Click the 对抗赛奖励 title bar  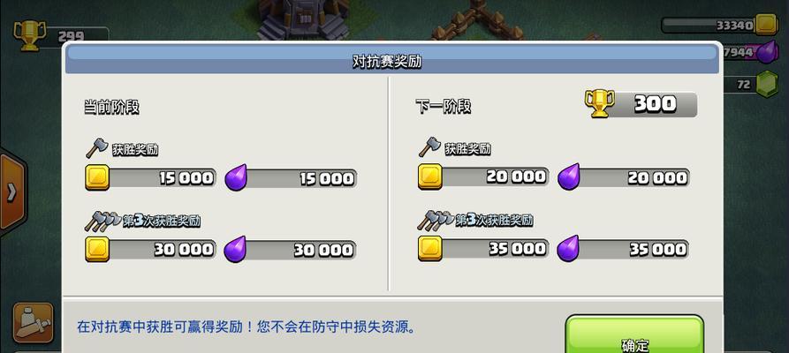392,62
